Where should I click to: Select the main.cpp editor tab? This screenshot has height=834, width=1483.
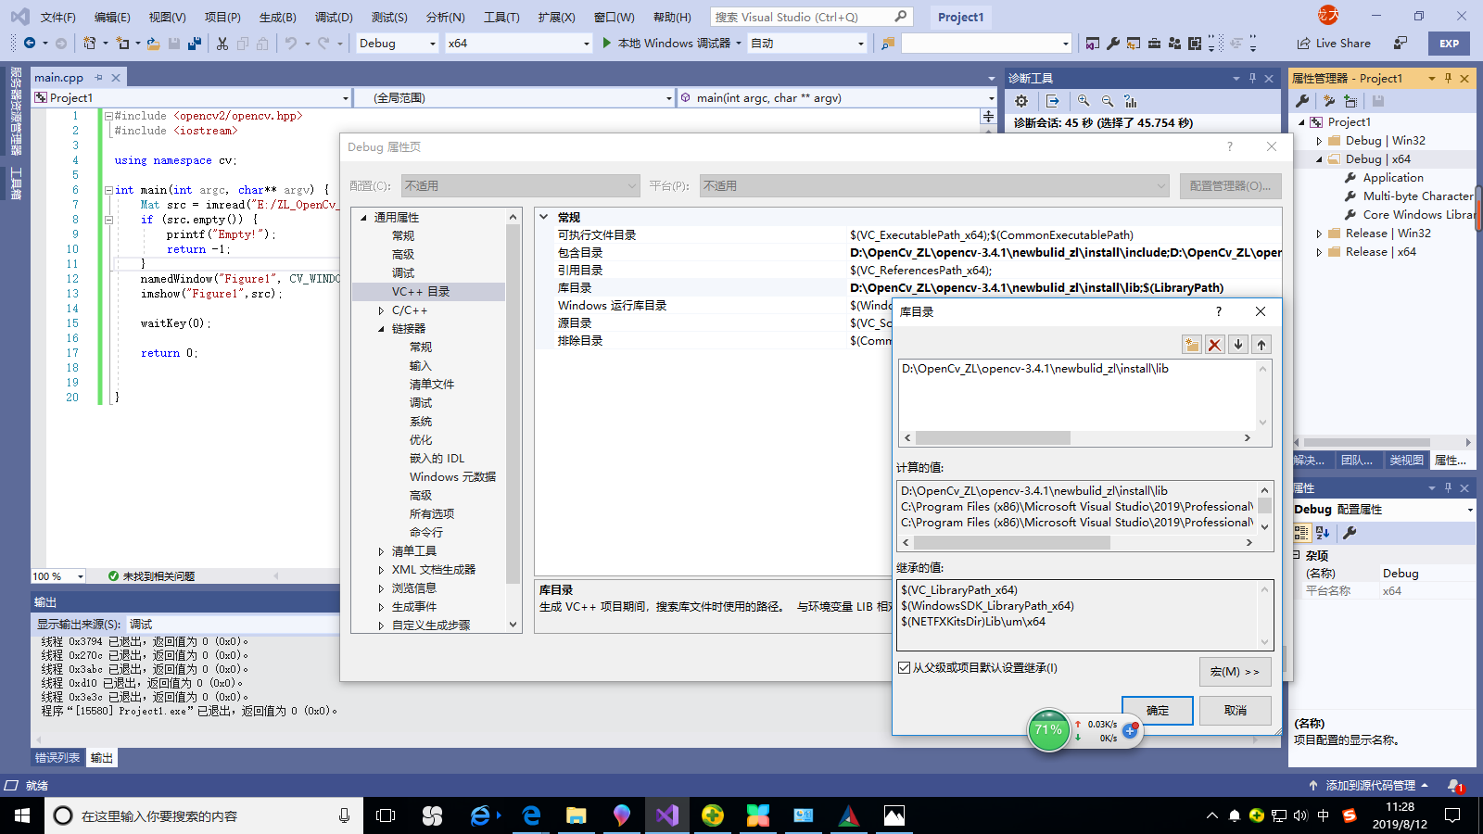tap(59, 78)
